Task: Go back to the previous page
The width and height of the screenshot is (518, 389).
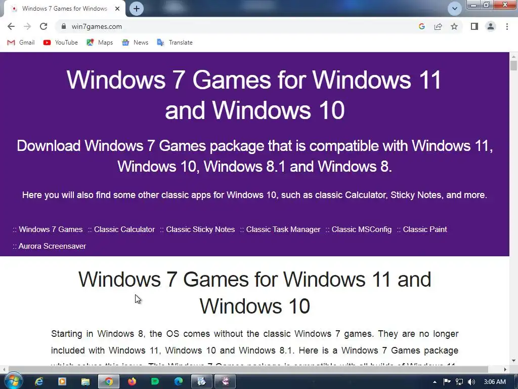Action: click(x=11, y=26)
